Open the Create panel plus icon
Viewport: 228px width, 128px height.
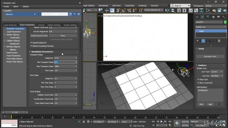(197, 17)
